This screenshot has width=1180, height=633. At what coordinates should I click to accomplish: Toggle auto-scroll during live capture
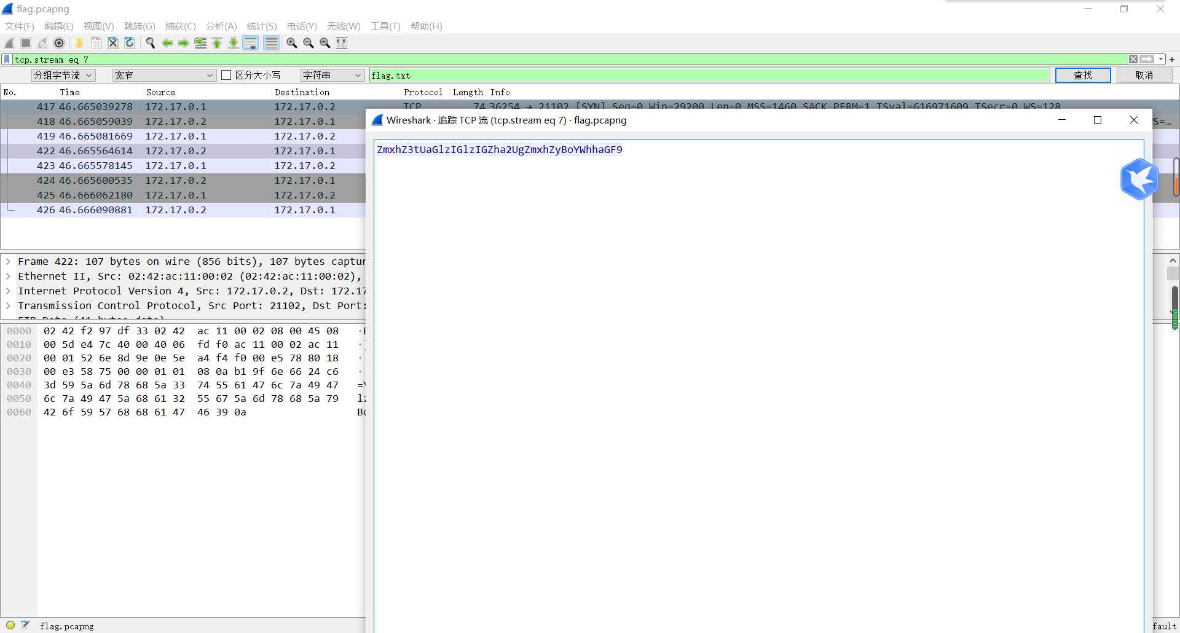pyautogui.click(x=251, y=43)
